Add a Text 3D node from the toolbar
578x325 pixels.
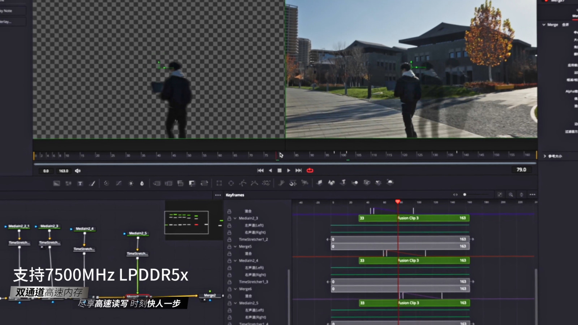[343, 183]
